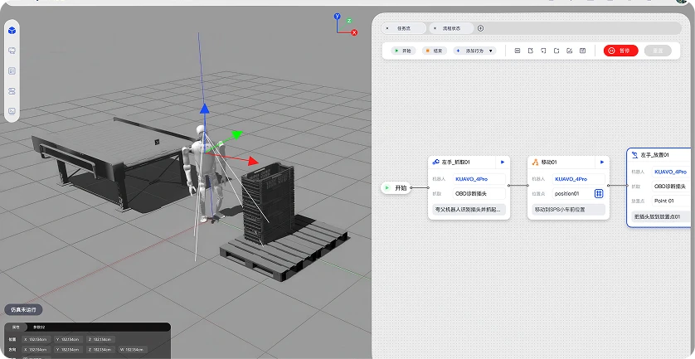The image size is (695, 359).
Task: Run the 移动01 node play arrow
Action: [602, 163]
